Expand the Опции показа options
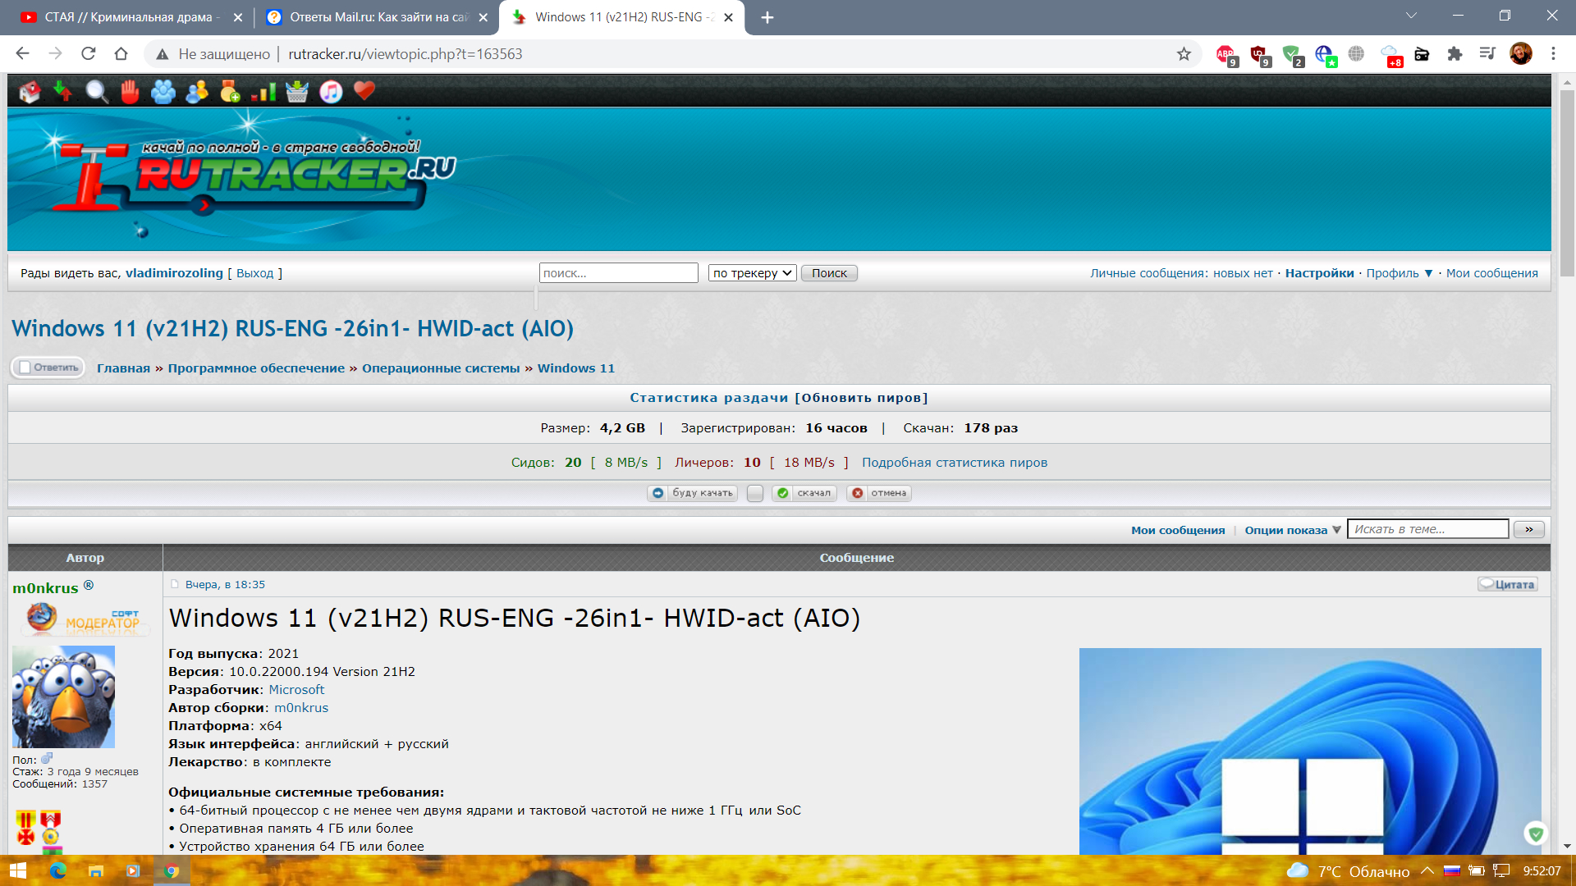 coord(1292,530)
